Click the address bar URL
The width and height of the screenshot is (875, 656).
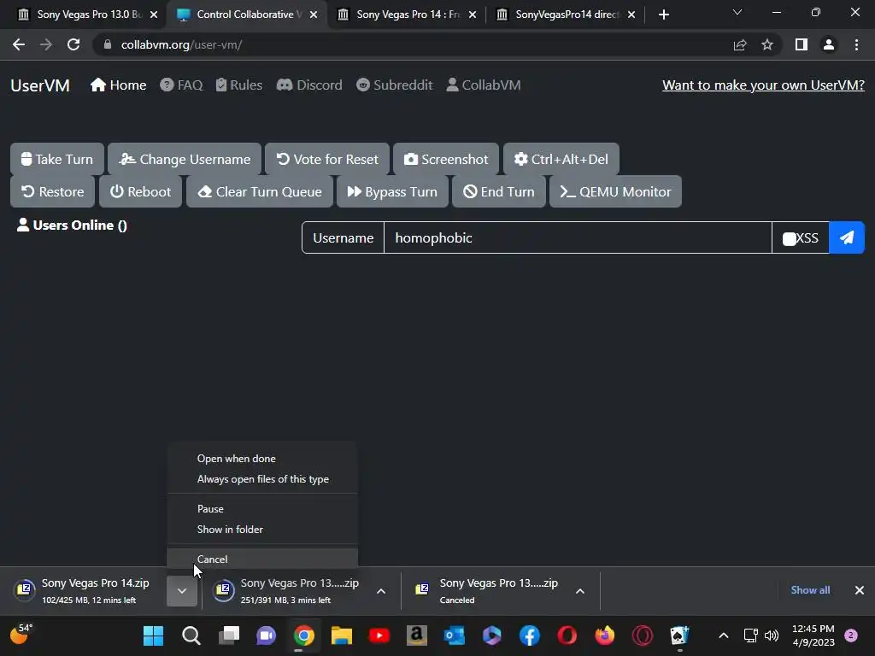(x=181, y=44)
